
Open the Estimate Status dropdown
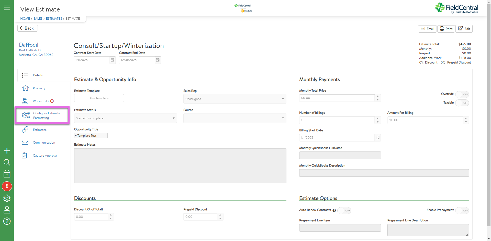click(x=126, y=118)
